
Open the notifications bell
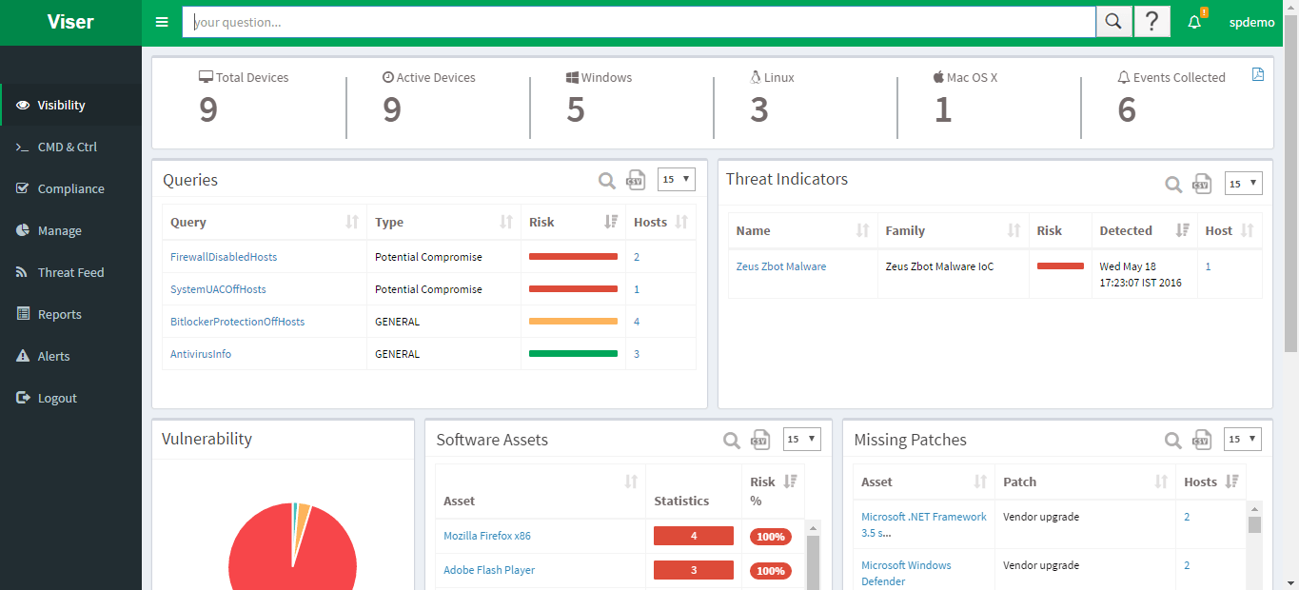tap(1195, 22)
